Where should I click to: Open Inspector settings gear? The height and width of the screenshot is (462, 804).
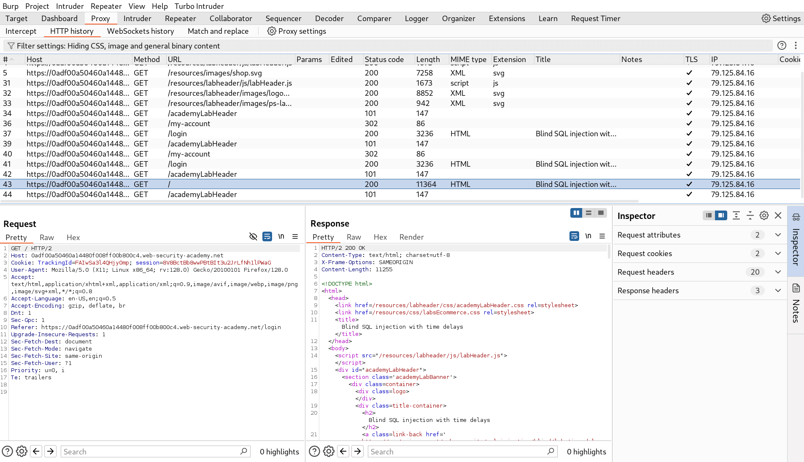[x=764, y=216]
